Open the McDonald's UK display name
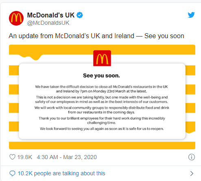201x181 pixels. (51, 15)
